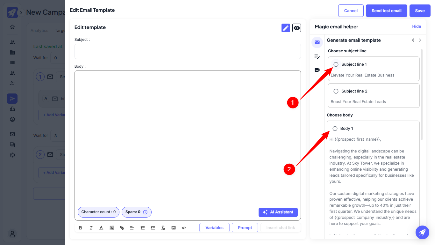This screenshot has height=245, width=435.
Task: Switch to preview mode with eye icon
Action: pyautogui.click(x=296, y=28)
